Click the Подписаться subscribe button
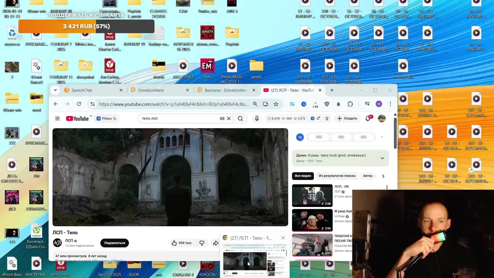494x278 pixels. point(115,243)
